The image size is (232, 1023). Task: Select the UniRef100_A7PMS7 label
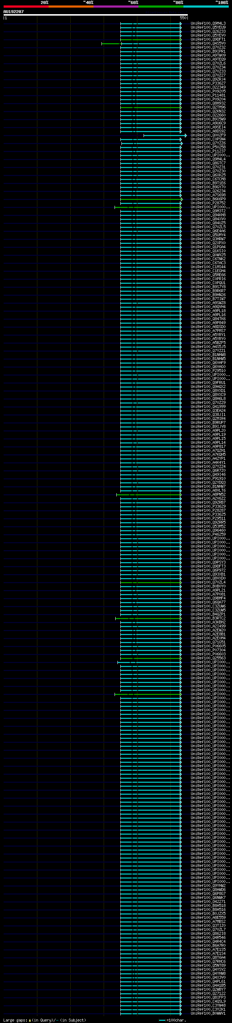(208, 331)
